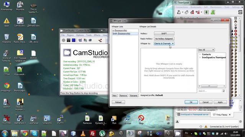Open Deus Ex Human Revolution shortcut

20,104
